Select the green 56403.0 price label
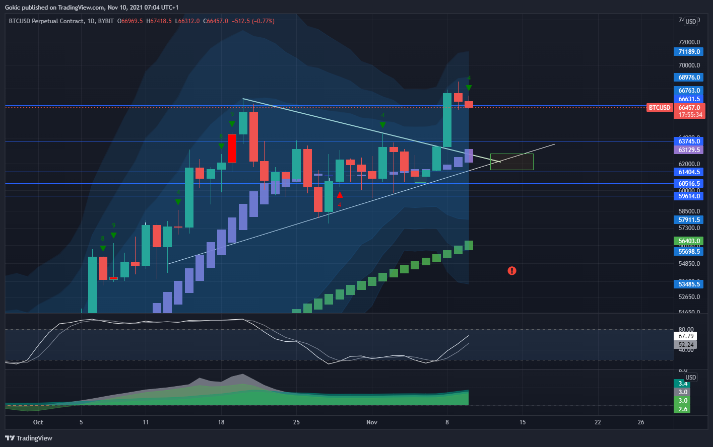 (x=689, y=241)
